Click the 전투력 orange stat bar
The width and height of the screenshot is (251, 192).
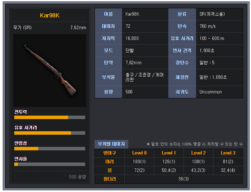49,117
